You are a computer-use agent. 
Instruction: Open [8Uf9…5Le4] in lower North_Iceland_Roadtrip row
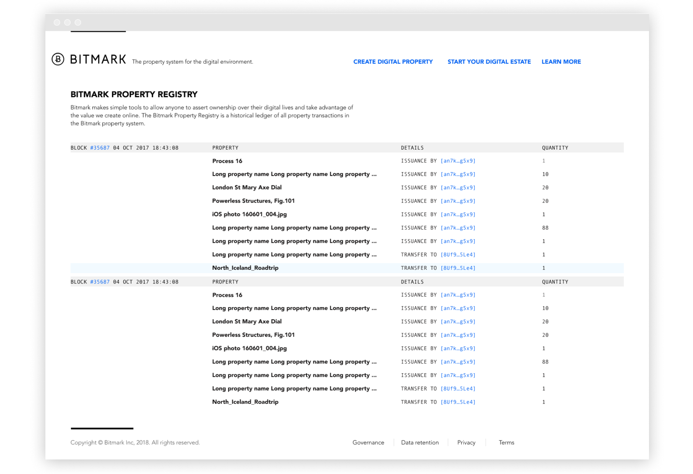(458, 402)
